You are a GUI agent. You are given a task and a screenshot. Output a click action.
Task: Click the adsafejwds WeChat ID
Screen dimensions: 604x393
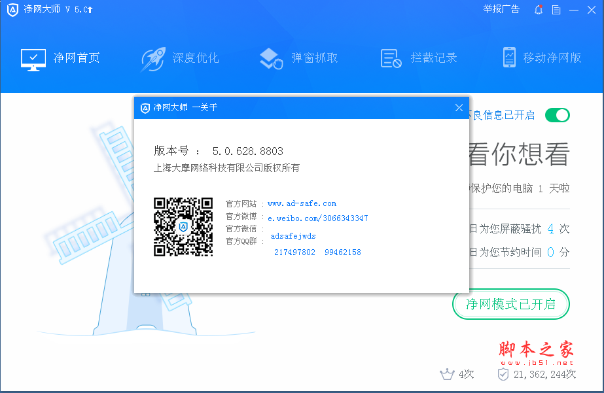pos(293,236)
